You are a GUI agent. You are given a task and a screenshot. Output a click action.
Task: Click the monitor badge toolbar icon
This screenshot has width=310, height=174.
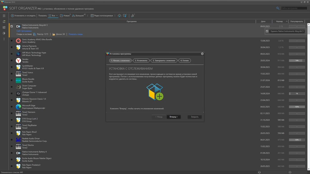[125, 16]
